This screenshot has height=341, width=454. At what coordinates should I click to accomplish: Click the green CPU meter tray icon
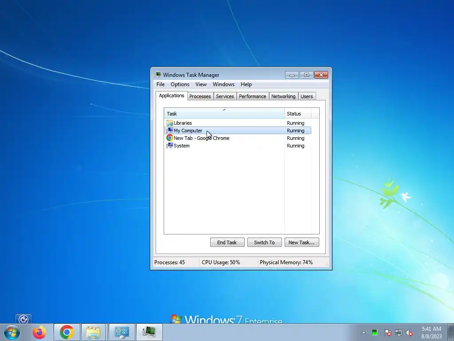pyautogui.click(x=375, y=332)
